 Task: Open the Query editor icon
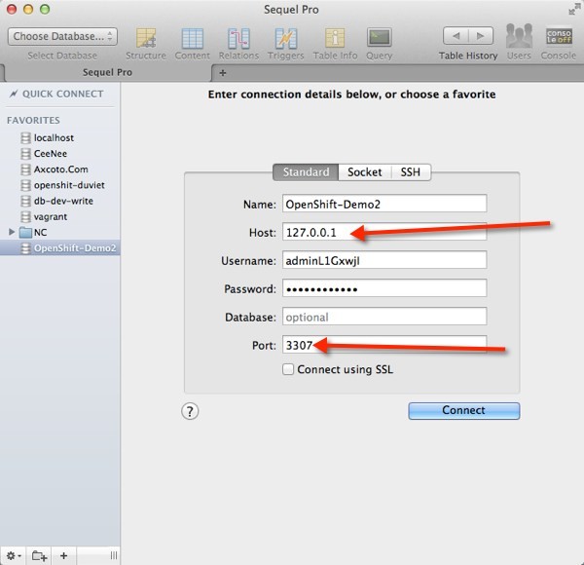coord(380,37)
